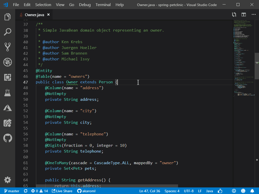The width and height of the screenshot is (259, 194).
Task: Open more editor actions via the ellipsis
Action: 253,15
